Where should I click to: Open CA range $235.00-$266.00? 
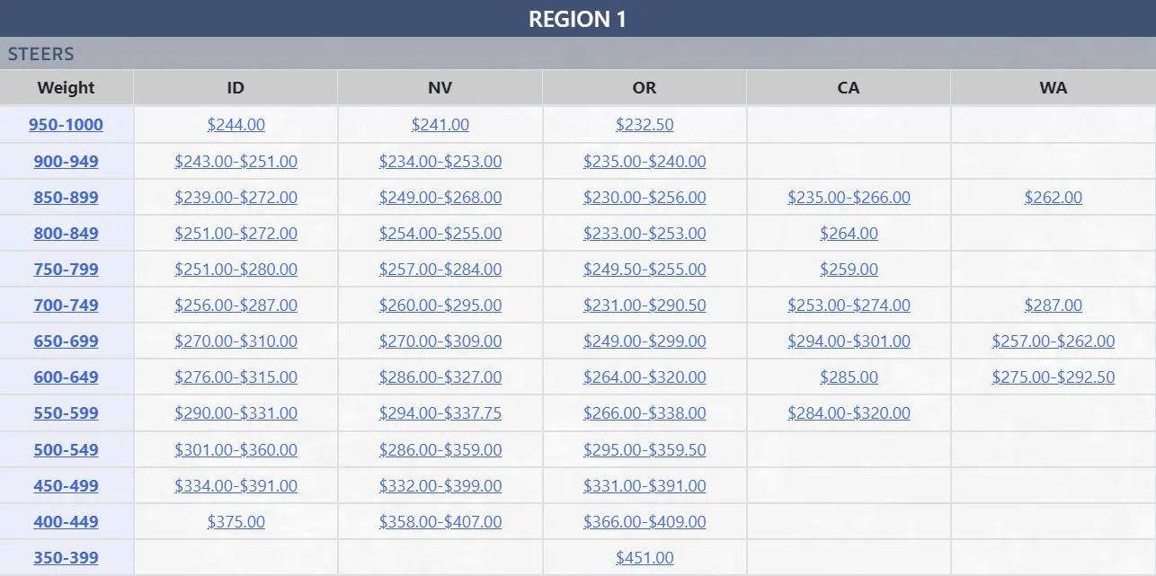(849, 198)
